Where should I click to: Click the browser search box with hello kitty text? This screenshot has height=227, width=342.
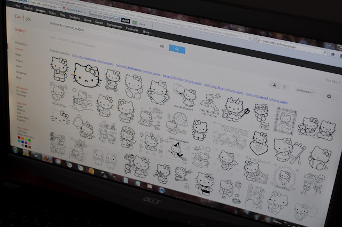pyautogui.click(x=292, y=46)
